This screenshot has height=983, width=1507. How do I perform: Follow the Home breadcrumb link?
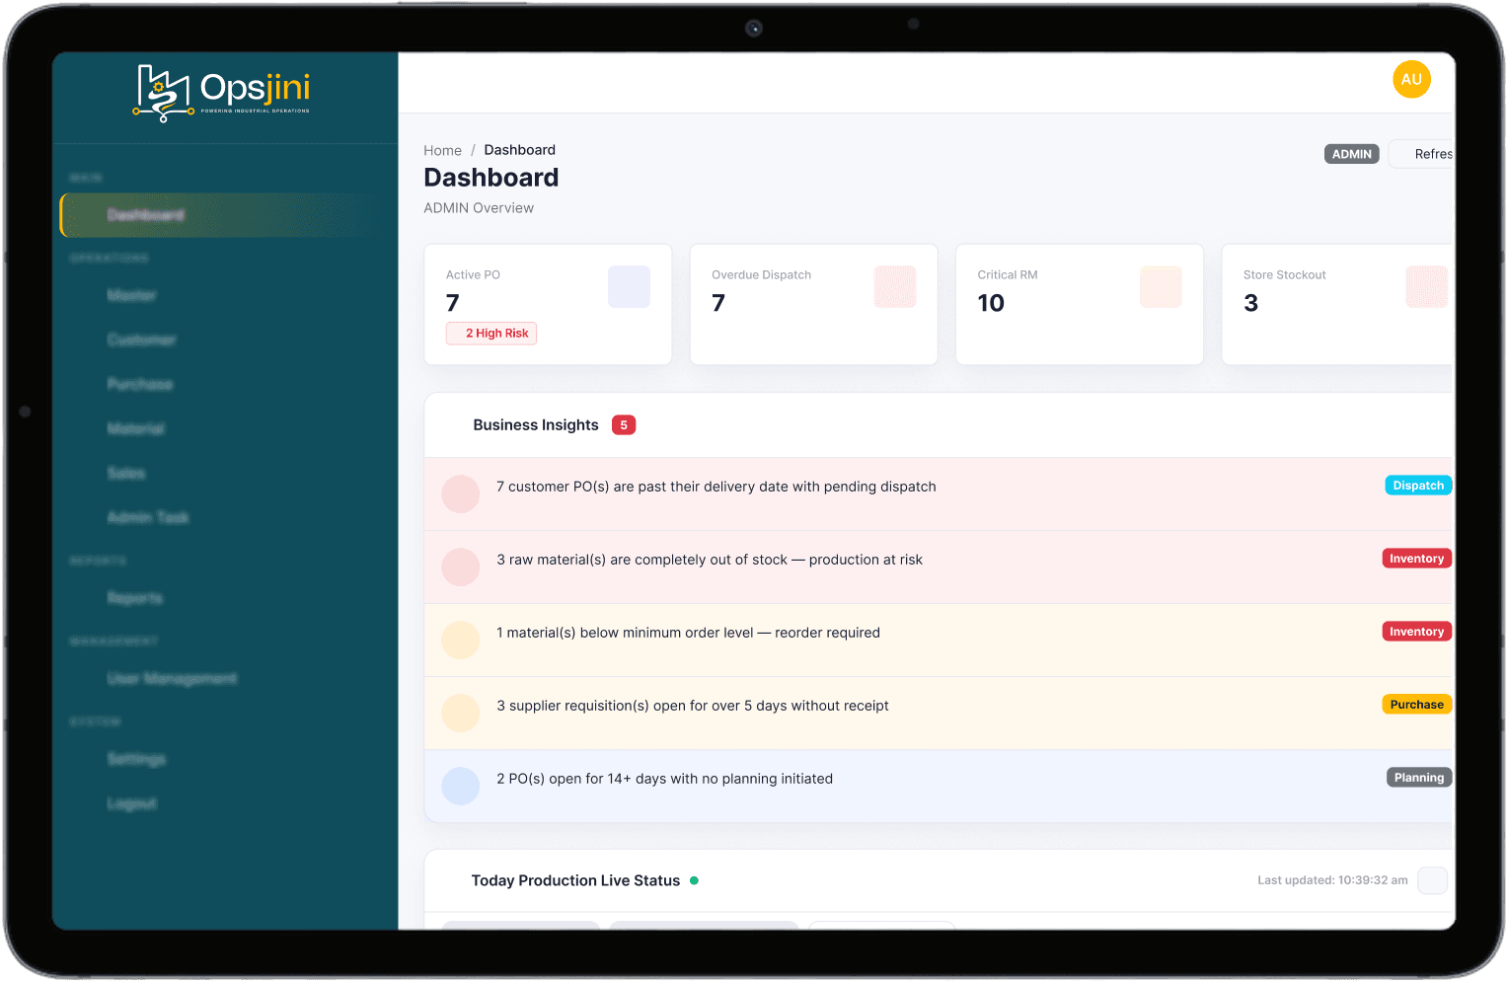click(x=443, y=151)
